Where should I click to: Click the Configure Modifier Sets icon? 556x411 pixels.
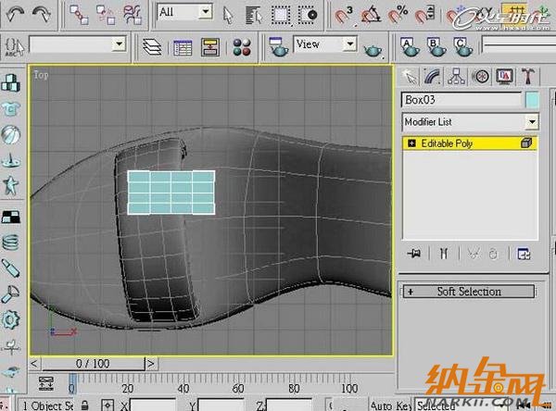tap(524, 253)
